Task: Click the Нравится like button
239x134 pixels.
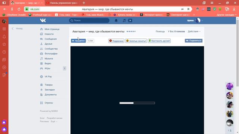Action: tap(78, 41)
